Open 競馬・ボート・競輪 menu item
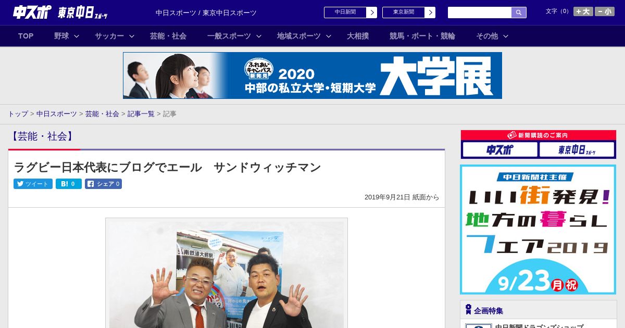 (x=422, y=36)
